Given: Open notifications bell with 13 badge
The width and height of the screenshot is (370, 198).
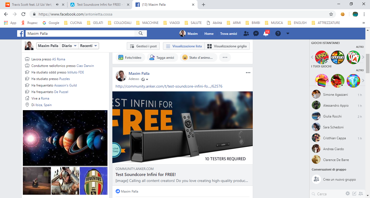Looking at the screenshot, I should [266, 33].
